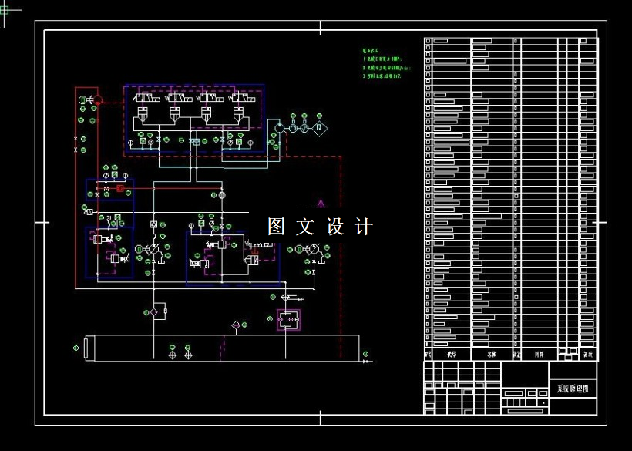Select the diamond filter symbol with bypass loop
The width and height of the screenshot is (632, 451).
pyautogui.click(x=154, y=312)
